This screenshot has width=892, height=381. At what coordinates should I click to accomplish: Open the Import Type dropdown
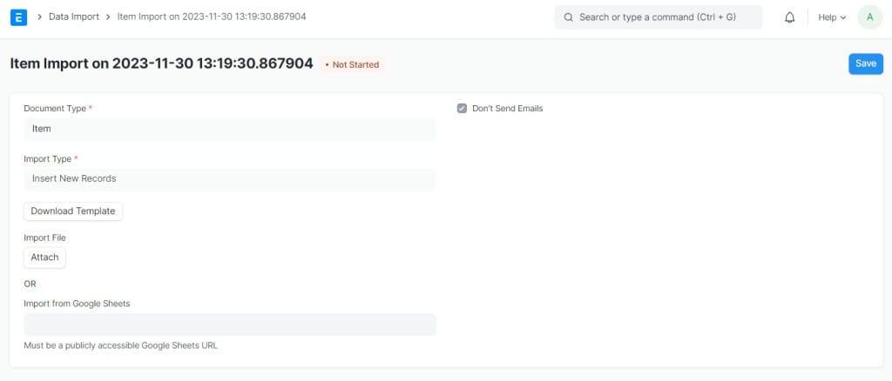tap(229, 178)
